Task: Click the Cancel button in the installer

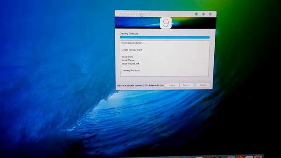Action: [203, 85]
